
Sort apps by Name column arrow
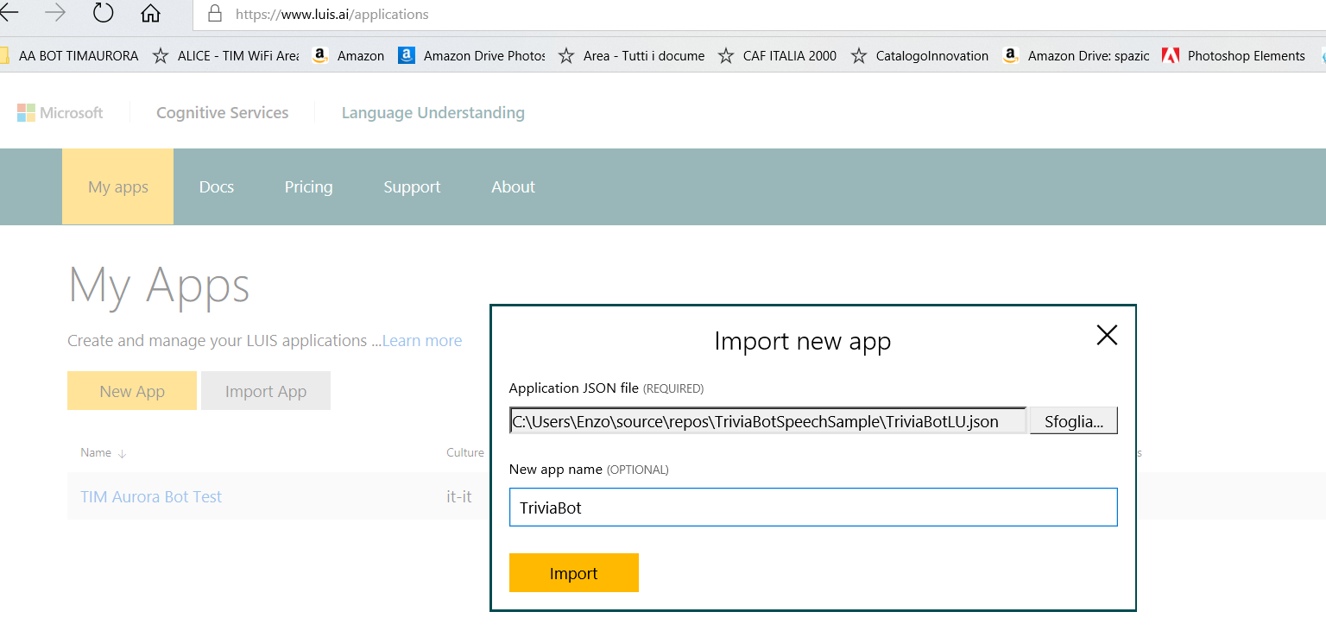coord(122,454)
